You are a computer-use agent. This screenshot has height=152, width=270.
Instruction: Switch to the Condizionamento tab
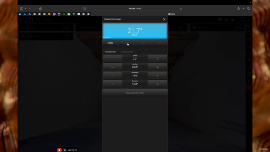coord(127,52)
